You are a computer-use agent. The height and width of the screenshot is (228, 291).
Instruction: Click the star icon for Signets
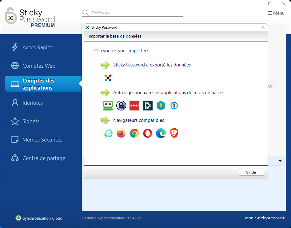(15, 121)
